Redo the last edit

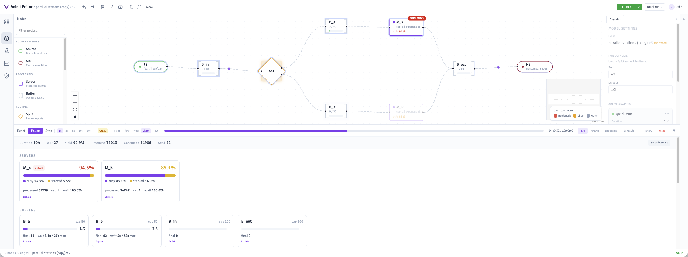pyautogui.click(x=92, y=7)
